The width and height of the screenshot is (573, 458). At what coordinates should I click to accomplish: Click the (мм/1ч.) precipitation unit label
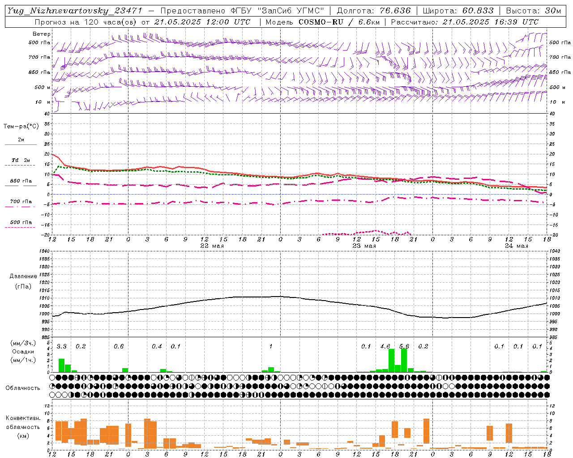23,360
